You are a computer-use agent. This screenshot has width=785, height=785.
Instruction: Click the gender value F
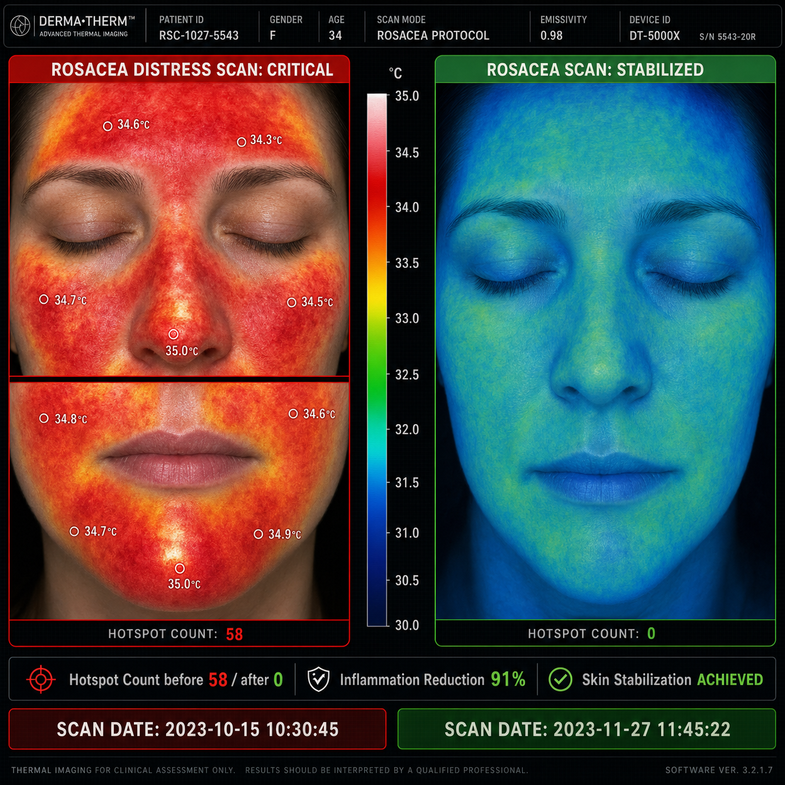tap(272, 36)
